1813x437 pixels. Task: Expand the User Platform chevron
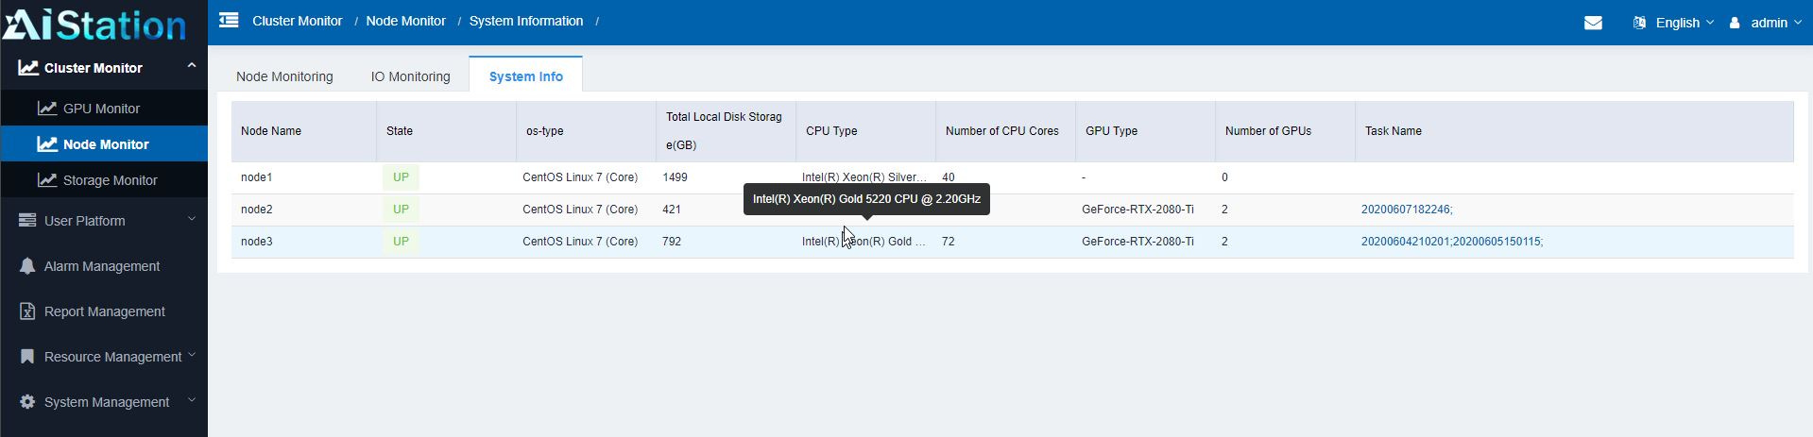coord(192,219)
